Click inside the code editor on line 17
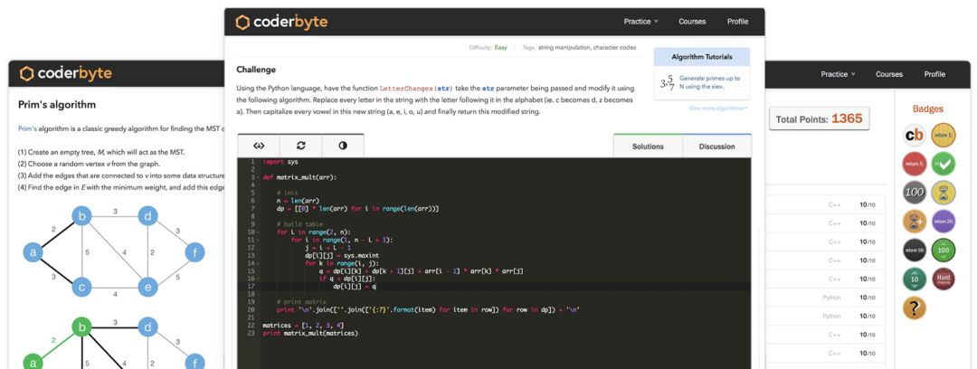This screenshot has width=977, height=369. click(x=452, y=286)
